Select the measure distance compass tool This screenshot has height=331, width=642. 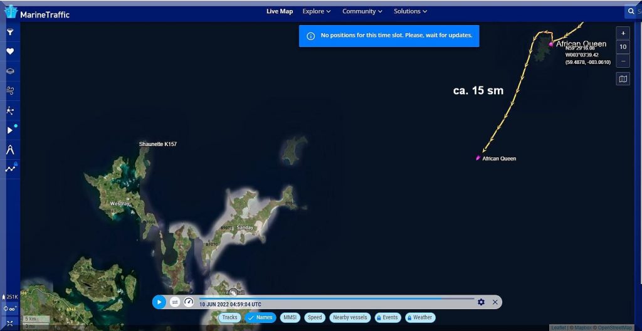coord(10,149)
